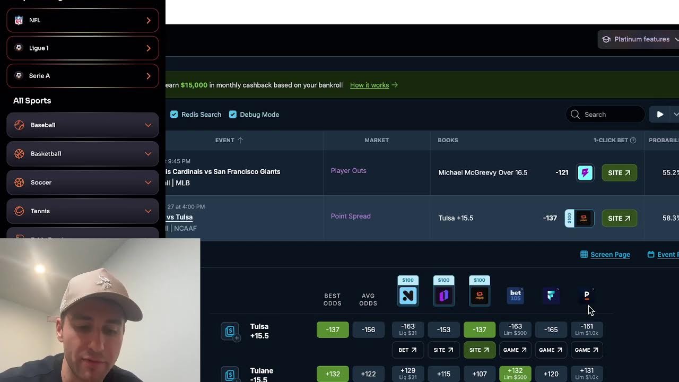Click the Basketball icon in sidebar
Image resolution: width=679 pixels, height=382 pixels.
(x=19, y=154)
